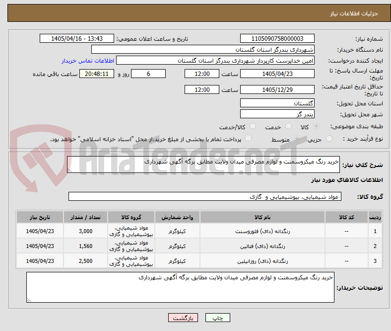This screenshot has height=331, width=391.
Task: Click the شرح کلی نیاز description textarea
Action: (x=203, y=165)
